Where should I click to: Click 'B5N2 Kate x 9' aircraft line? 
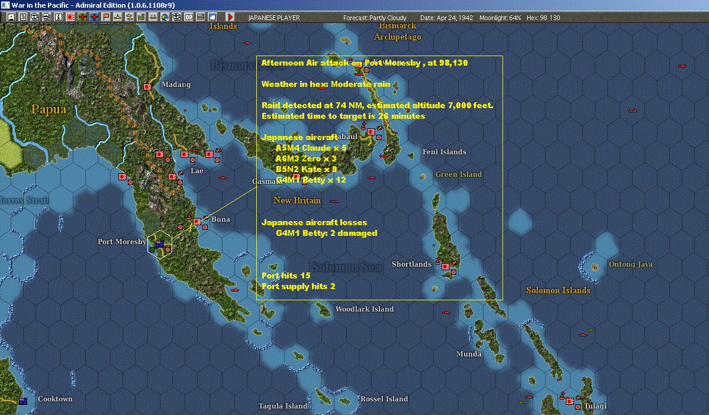306,169
